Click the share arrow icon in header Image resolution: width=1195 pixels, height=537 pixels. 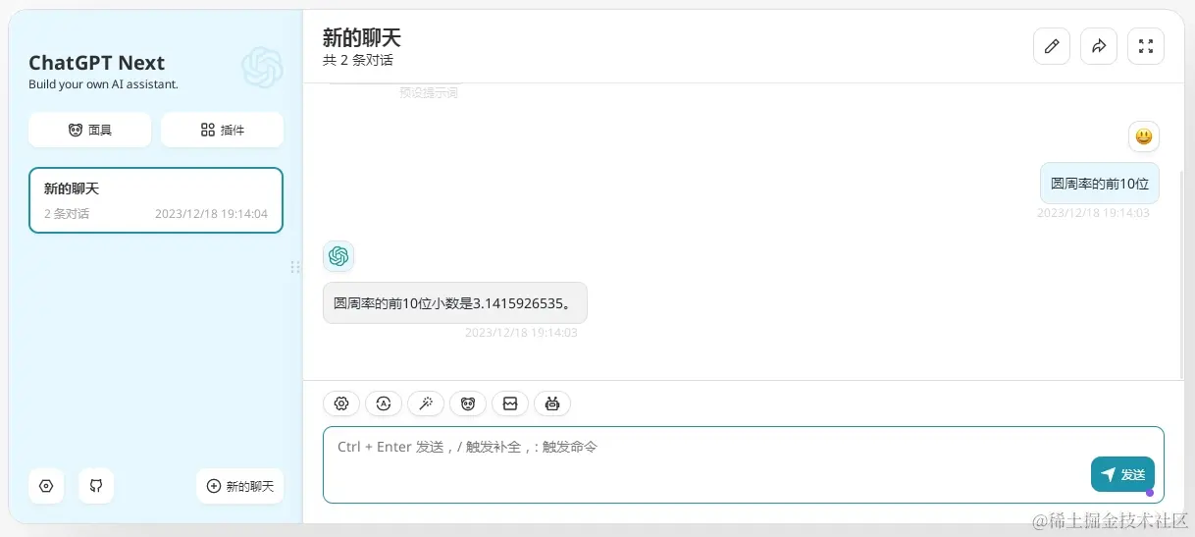pos(1099,46)
